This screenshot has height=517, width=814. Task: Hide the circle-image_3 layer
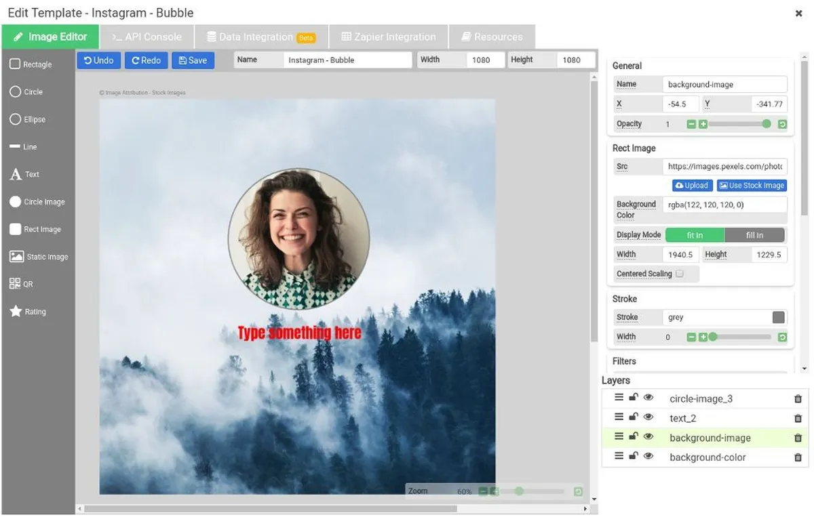point(648,398)
